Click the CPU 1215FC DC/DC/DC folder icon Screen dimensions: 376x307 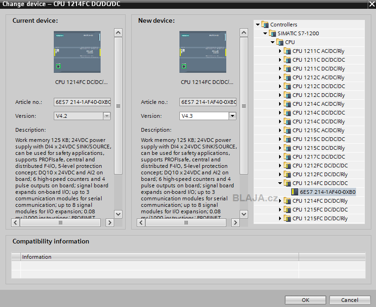click(287, 210)
